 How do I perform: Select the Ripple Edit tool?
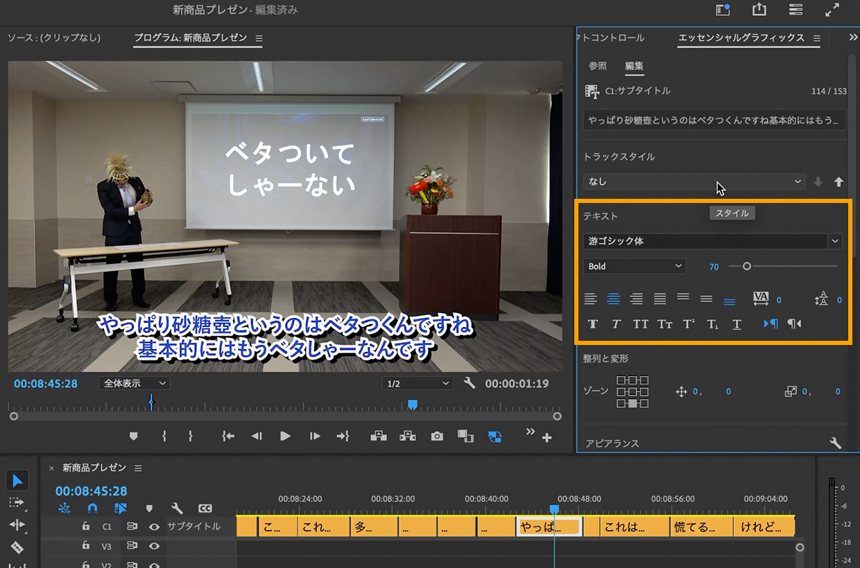click(17, 525)
